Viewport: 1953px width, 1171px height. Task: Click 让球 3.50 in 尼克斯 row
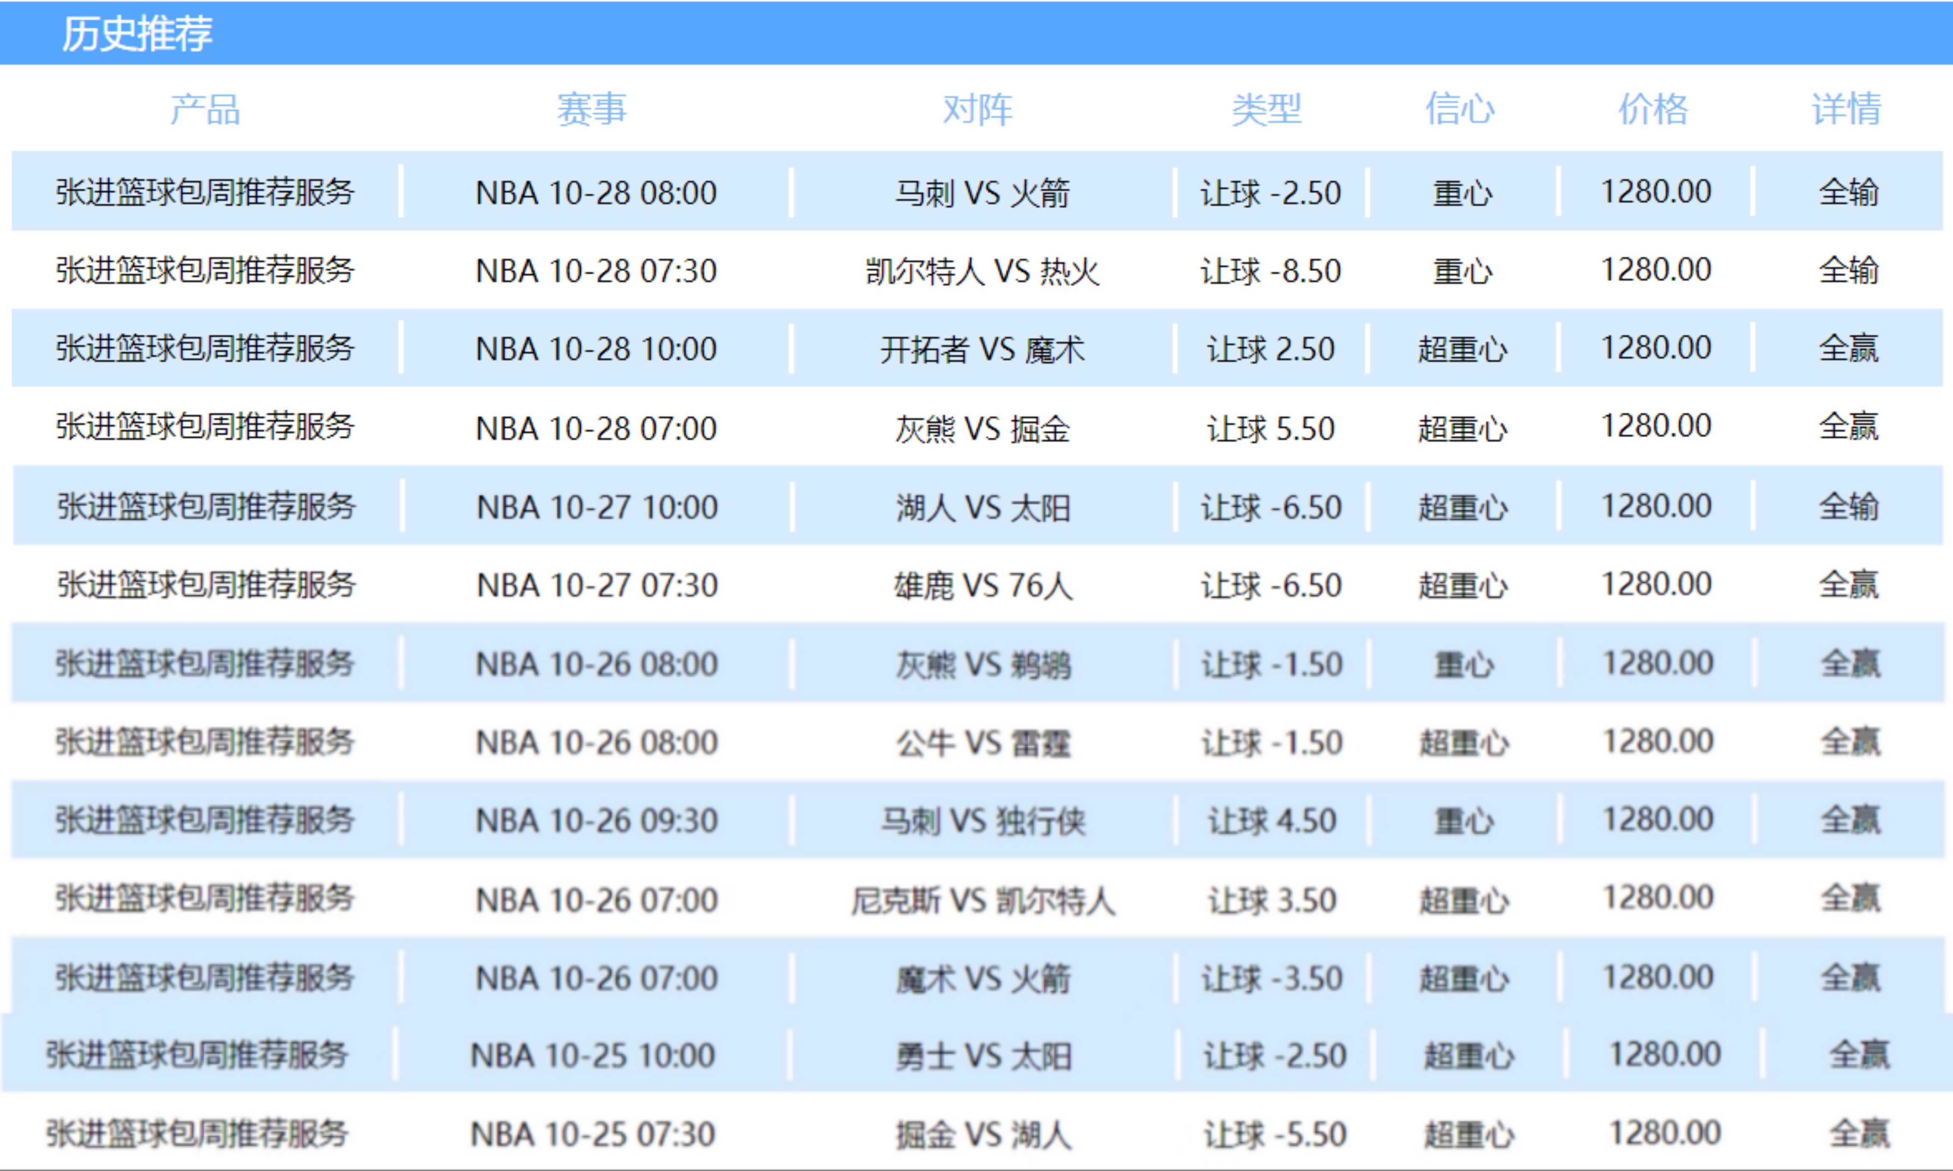pyautogui.click(x=1272, y=899)
